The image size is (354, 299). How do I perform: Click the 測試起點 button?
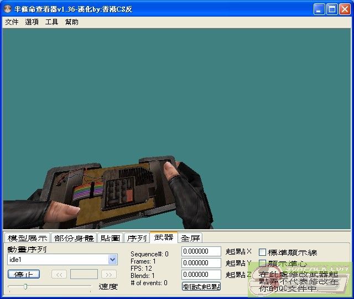[x=201, y=287]
